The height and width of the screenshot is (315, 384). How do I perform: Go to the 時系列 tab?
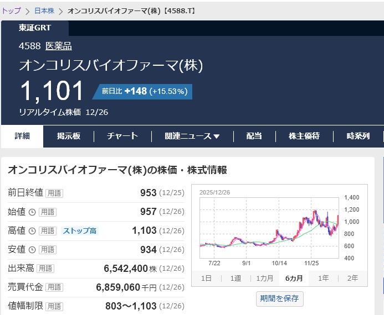pyautogui.click(x=357, y=136)
